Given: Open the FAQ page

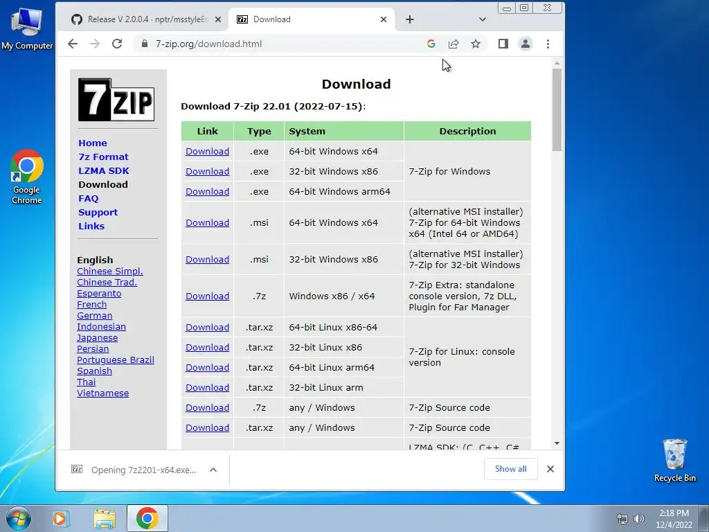Looking at the screenshot, I should pyautogui.click(x=88, y=199).
